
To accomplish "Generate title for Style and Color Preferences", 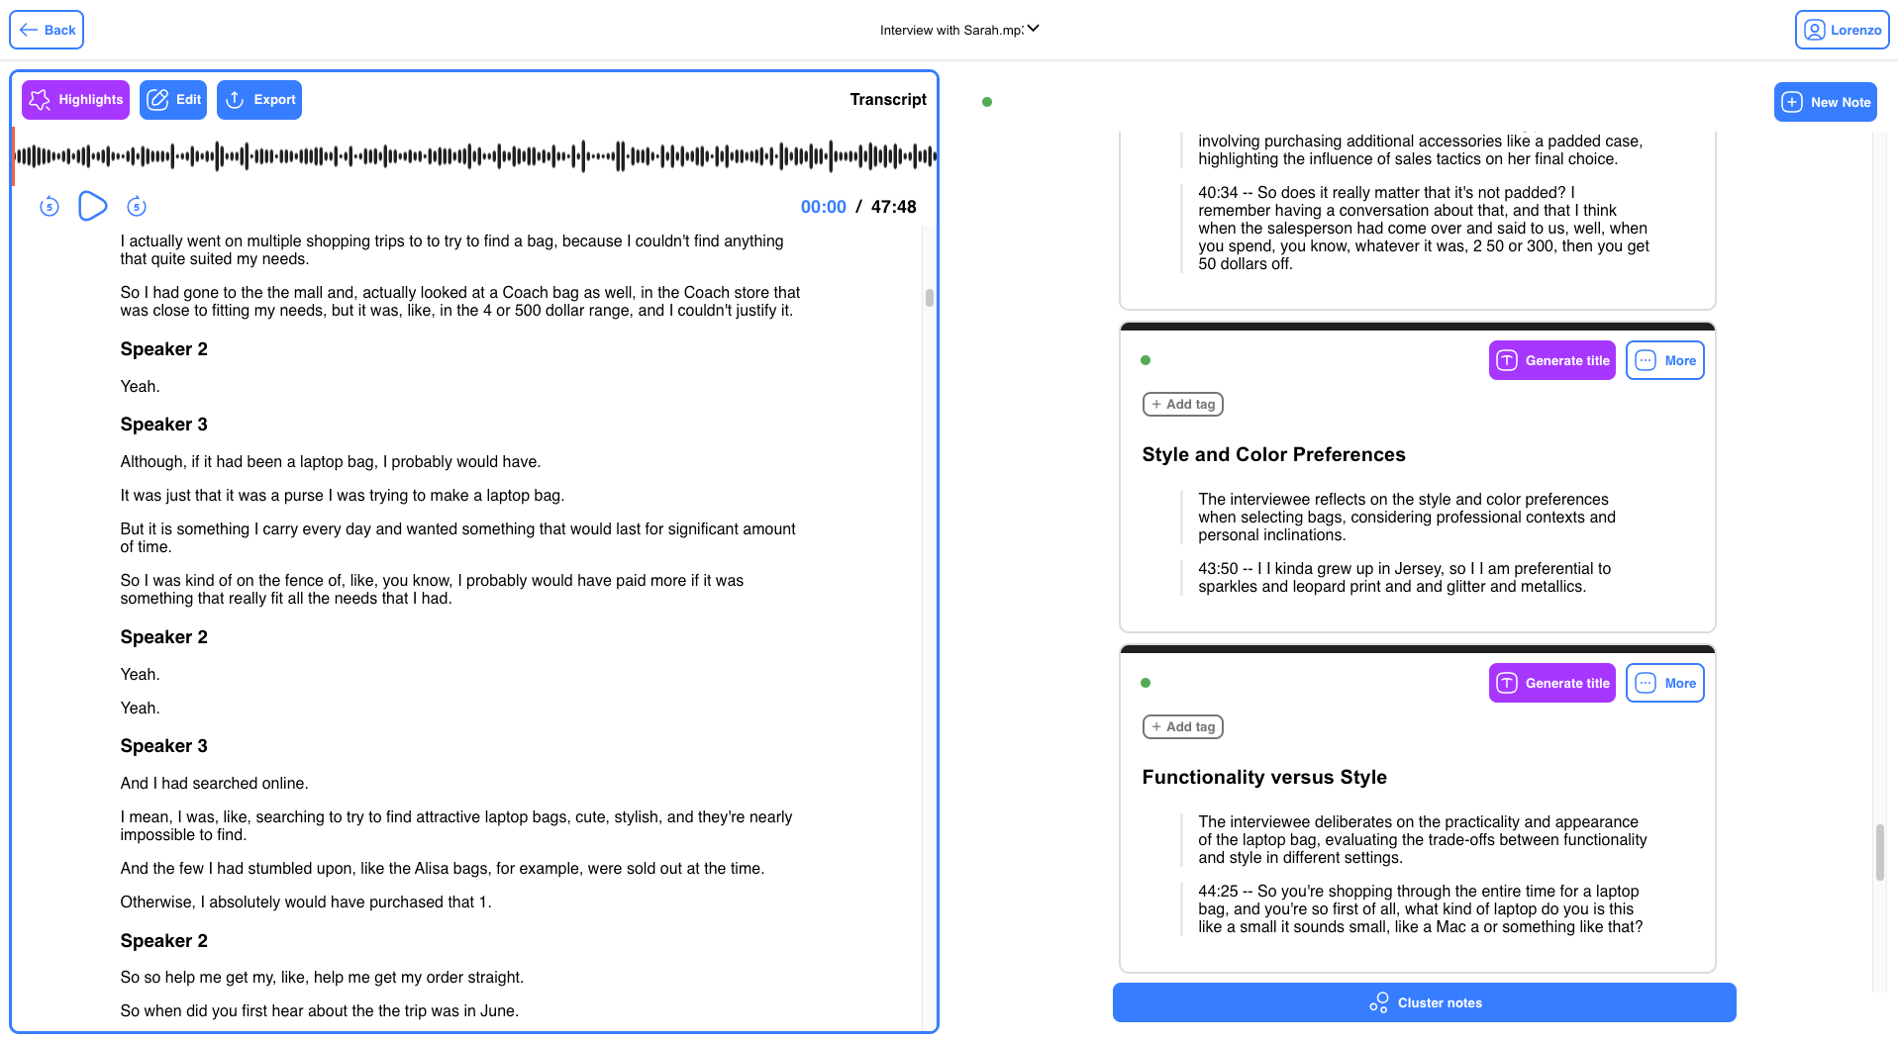I will (1551, 360).
